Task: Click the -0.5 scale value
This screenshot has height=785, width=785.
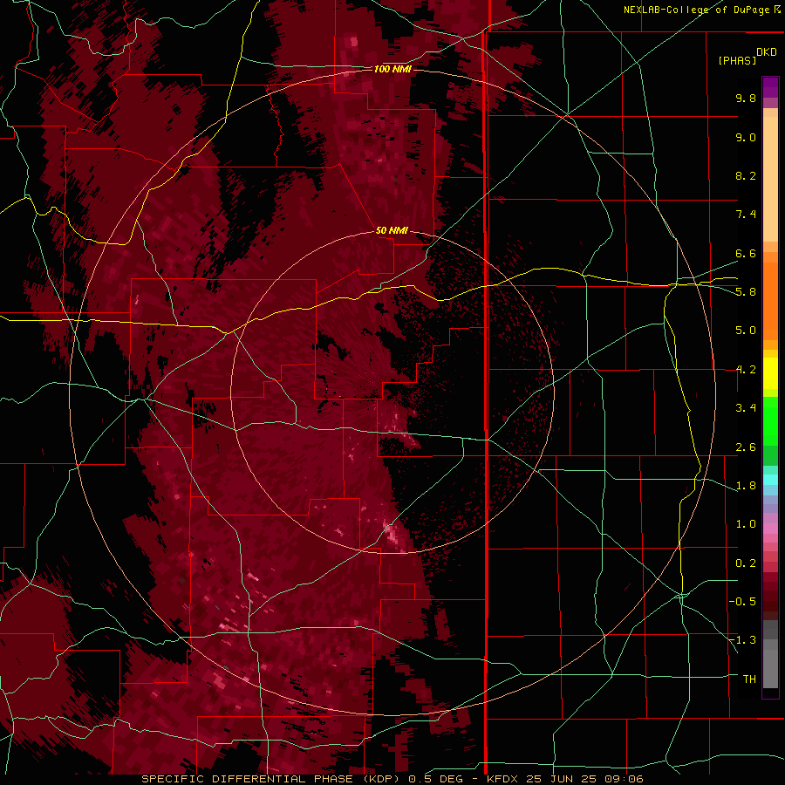Action: point(742,602)
